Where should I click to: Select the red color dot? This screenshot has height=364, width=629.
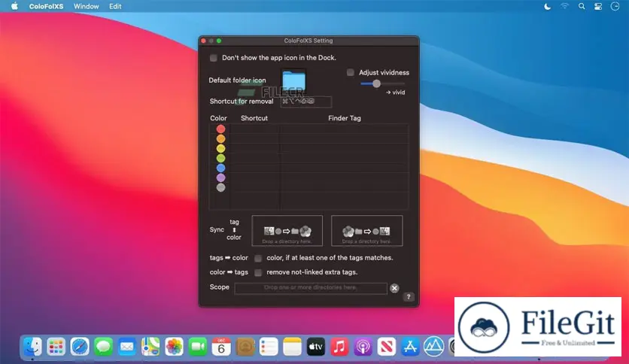coord(220,129)
